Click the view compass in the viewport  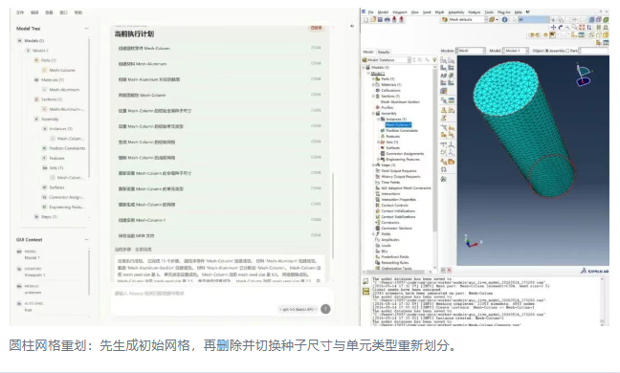point(583,75)
